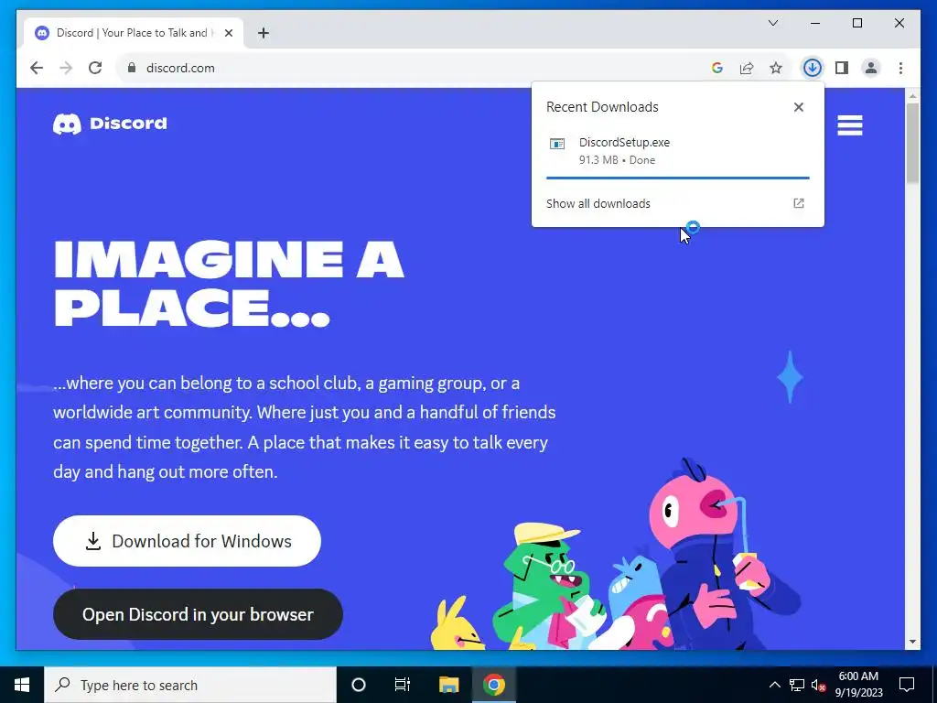The height and width of the screenshot is (703, 937).
Task: Click the scrollbar down arrow
Action: tap(912, 642)
